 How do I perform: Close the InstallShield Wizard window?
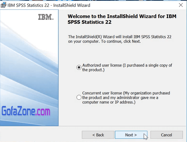tap(181, 5)
